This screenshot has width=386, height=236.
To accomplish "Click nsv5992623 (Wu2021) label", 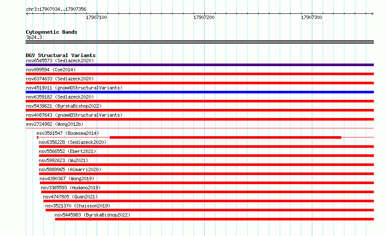I will [x=63, y=160].
